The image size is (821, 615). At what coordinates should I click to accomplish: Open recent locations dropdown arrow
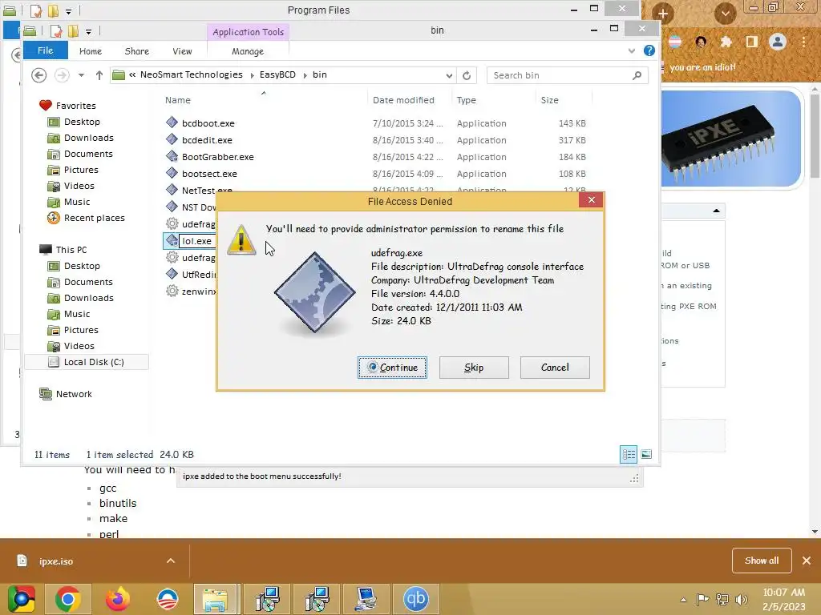point(81,75)
